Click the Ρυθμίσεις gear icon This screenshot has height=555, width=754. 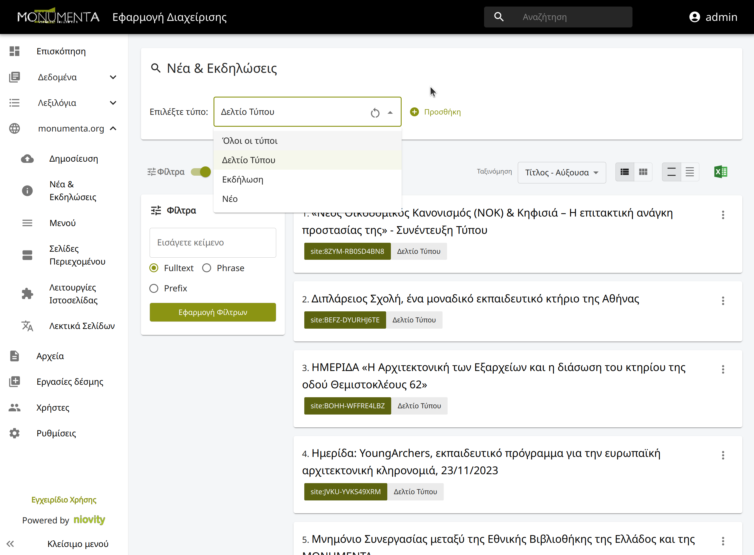[14, 433]
